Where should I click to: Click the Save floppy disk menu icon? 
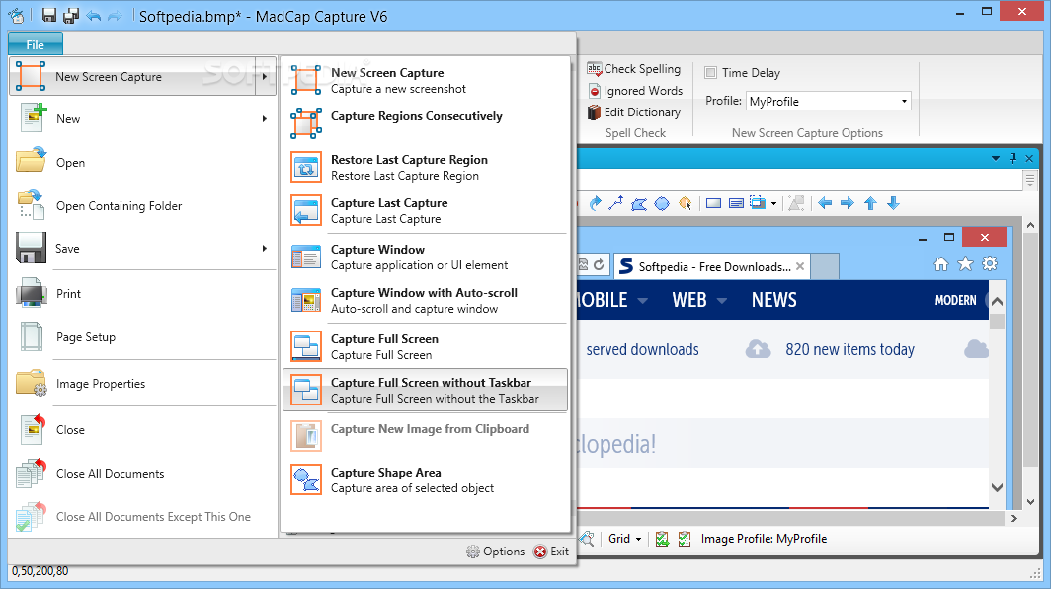[31, 248]
